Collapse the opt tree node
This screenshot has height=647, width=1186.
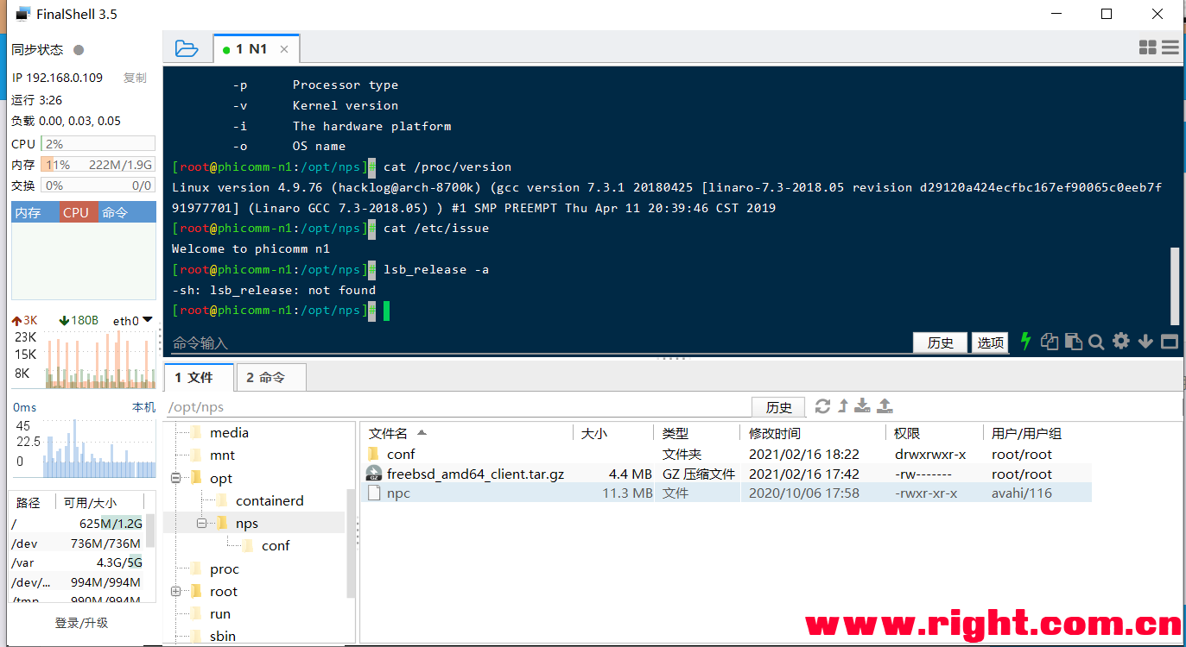tap(175, 478)
